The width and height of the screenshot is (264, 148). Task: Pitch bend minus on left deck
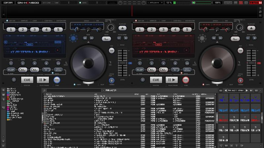pyautogui.click(x=119, y=38)
